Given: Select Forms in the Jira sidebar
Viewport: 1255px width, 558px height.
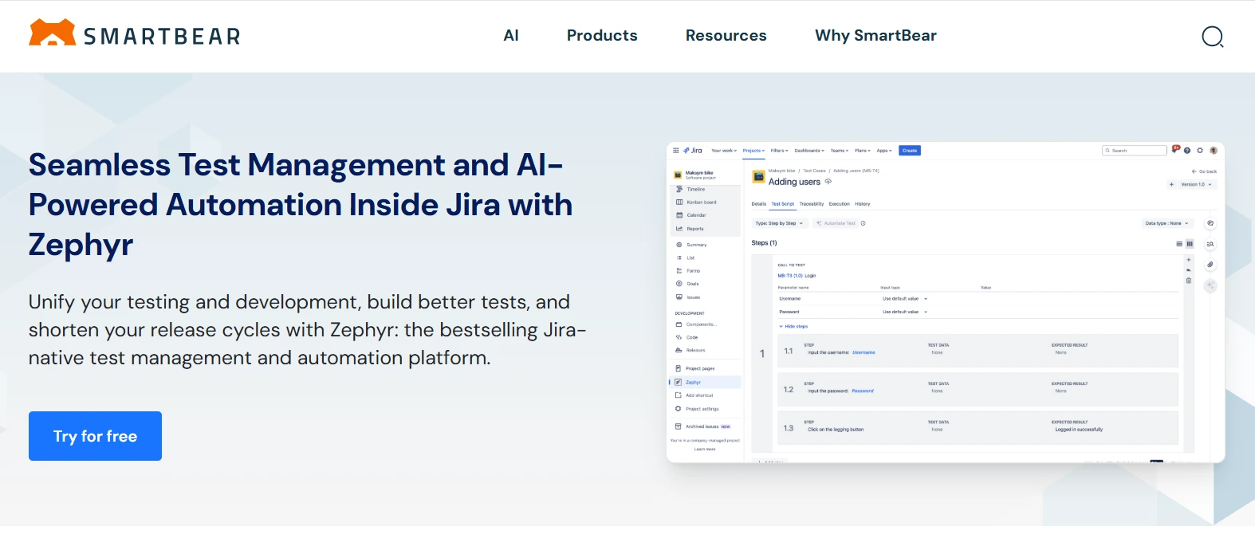Looking at the screenshot, I should pos(688,271).
